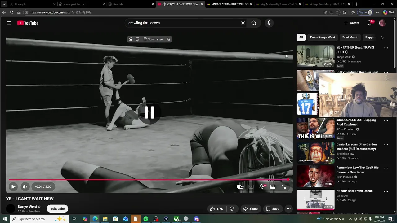Clear the search box text with the X

(x=243, y=23)
